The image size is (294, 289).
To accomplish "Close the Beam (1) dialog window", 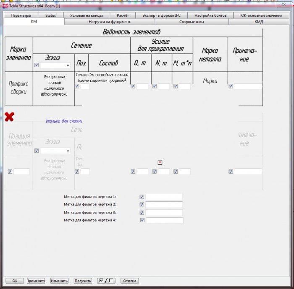I will tap(283, 5).
